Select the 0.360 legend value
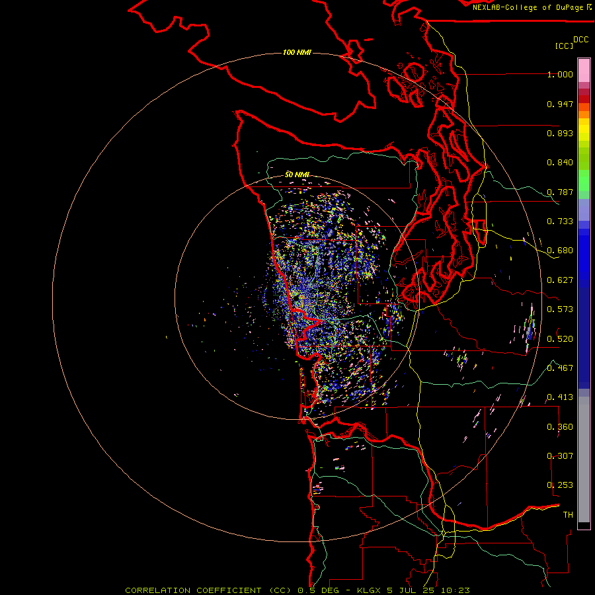 (x=560, y=427)
